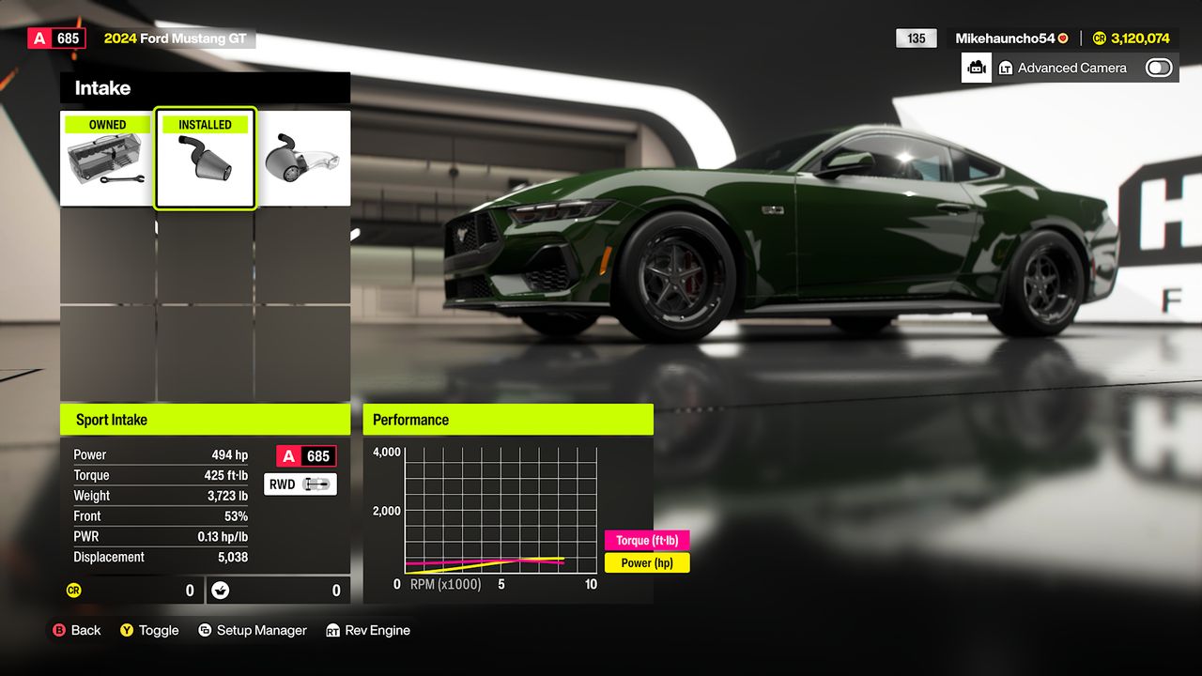Click the Sport Intake header
Screen dimensions: 1202x676
pyautogui.click(x=205, y=420)
